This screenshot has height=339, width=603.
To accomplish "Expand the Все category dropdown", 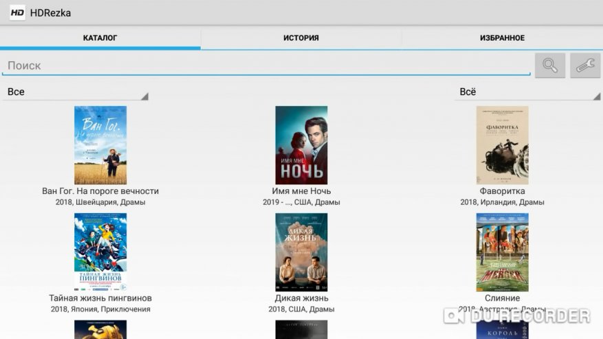I will click(76, 92).
